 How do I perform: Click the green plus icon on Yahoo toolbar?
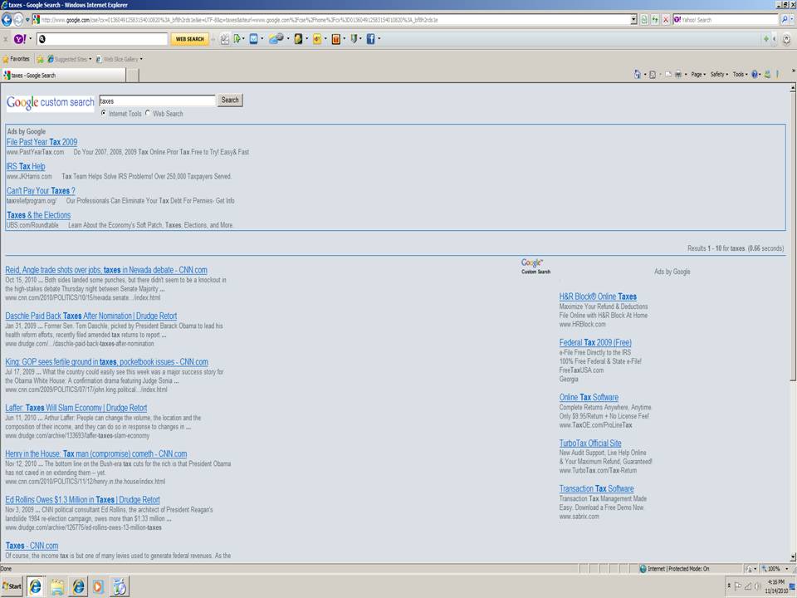766,39
